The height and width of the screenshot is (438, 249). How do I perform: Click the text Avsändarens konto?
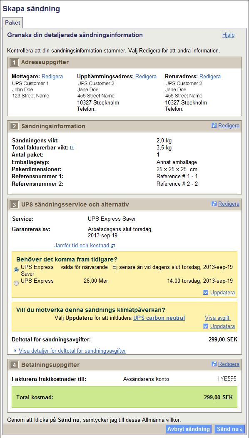tap(146, 379)
